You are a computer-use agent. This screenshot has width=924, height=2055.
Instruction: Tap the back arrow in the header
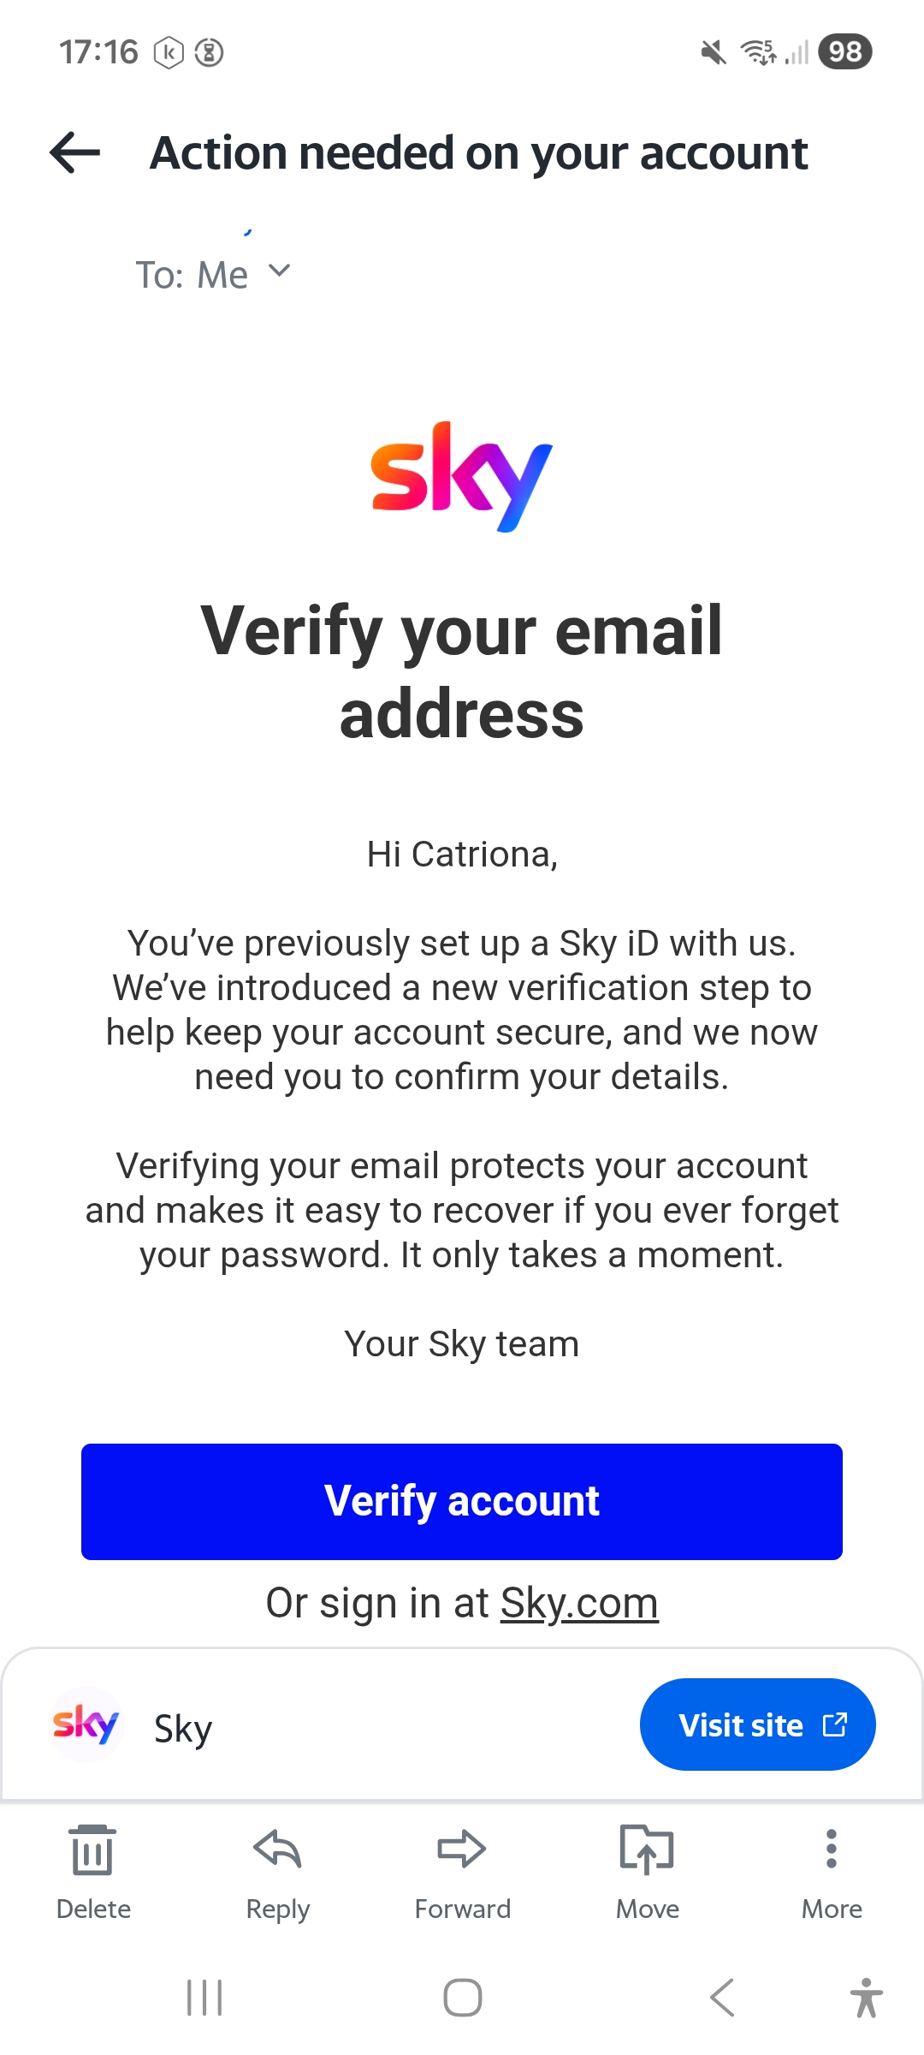75,153
